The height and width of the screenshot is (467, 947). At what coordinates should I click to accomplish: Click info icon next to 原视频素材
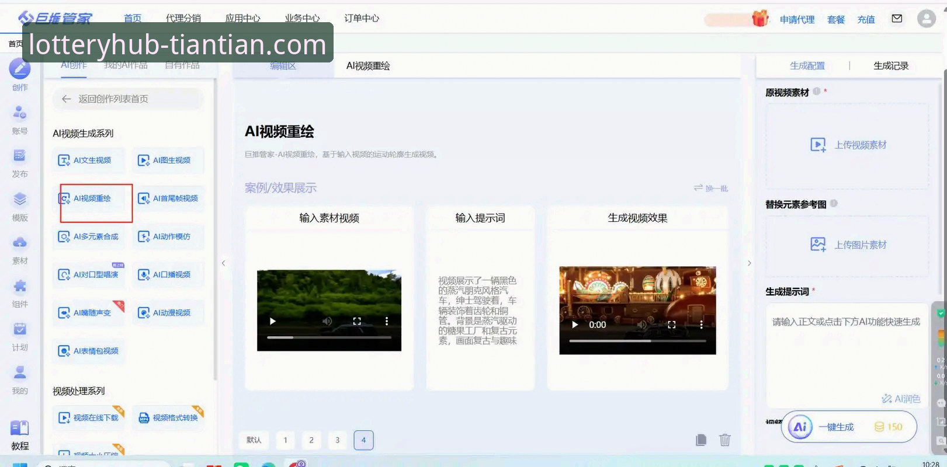pyautogui.click(x=816, y=91)
